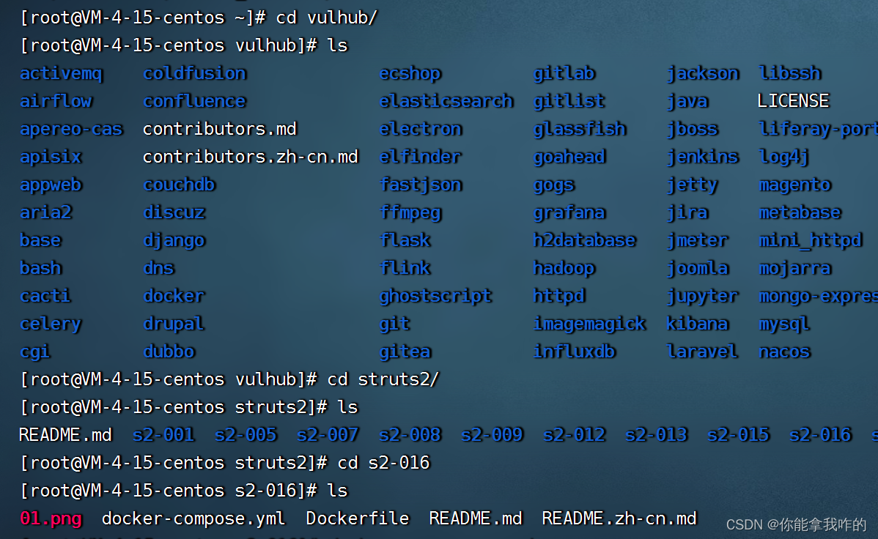
Task: Click the 'hadoop' directory entry
Action: [x=564, y=269]
